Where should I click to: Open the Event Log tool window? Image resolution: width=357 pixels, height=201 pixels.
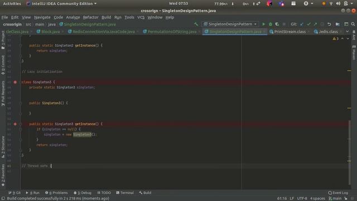pyautogui.click(x=338, y=193)
